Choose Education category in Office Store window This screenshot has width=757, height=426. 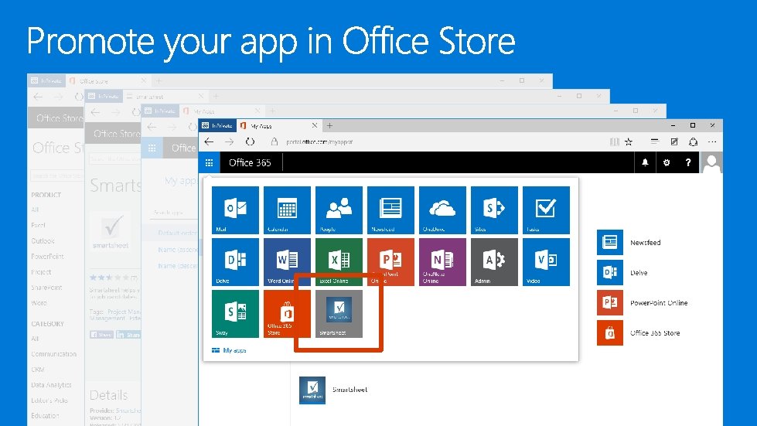[x=45, y=416]
